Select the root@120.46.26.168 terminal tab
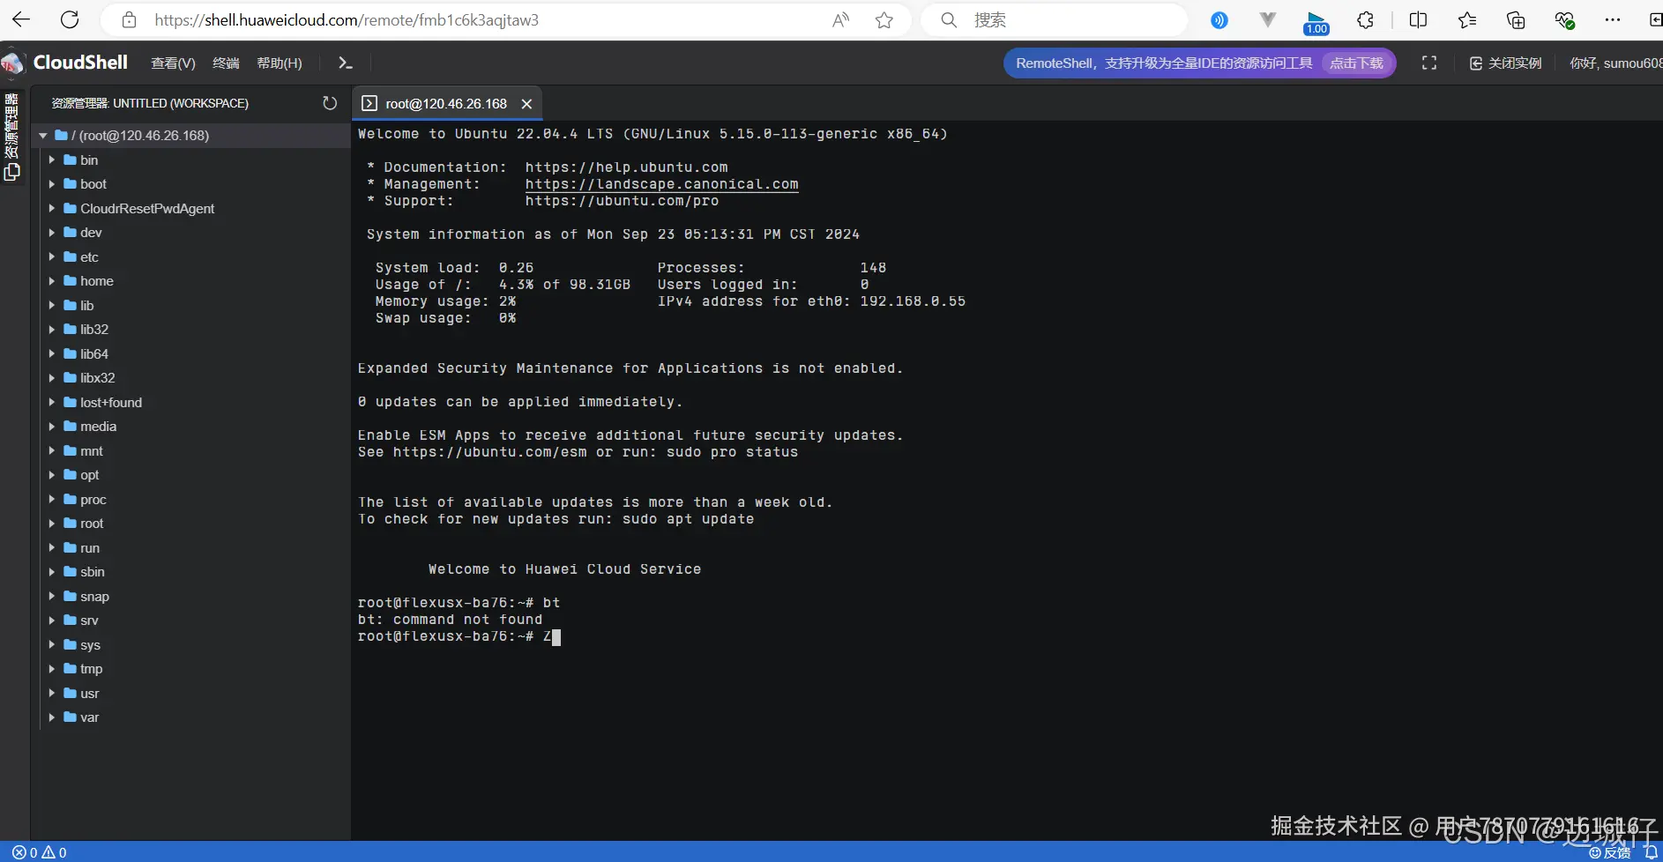The image size is (1663, 862). point(446,104)
